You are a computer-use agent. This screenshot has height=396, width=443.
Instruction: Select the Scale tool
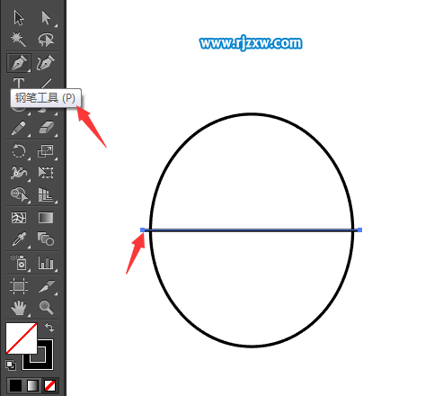coord(46,151)
